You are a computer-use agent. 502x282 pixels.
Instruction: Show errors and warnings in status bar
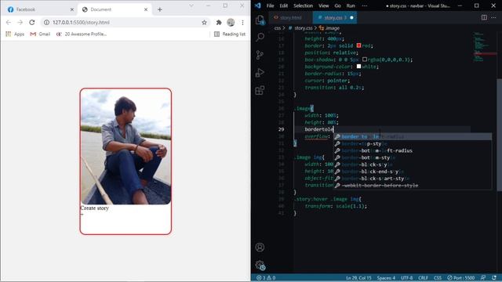coord(266,278)
